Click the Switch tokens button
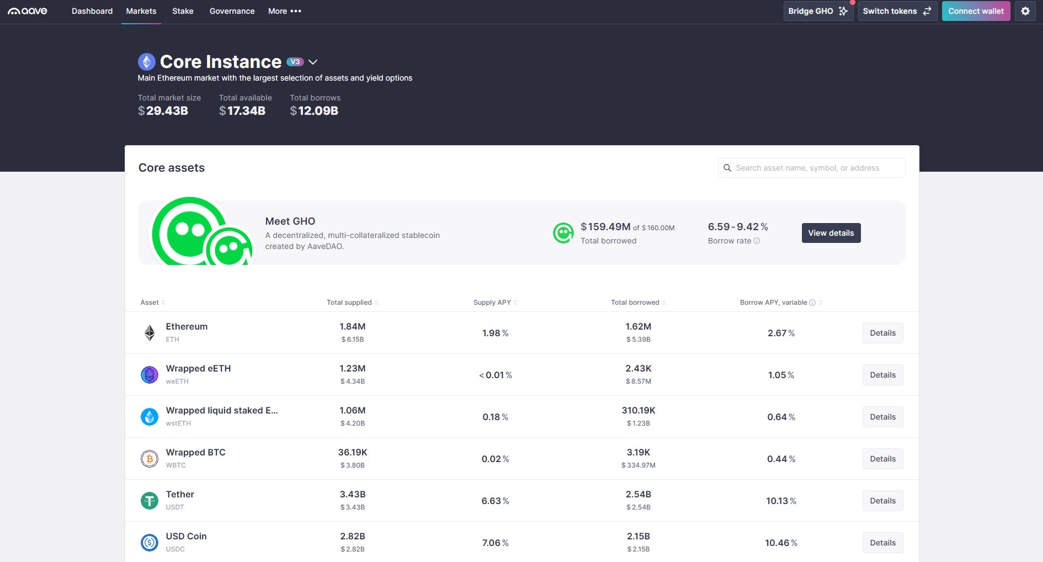The image size is (1043, 562). [x=897, y=11]
